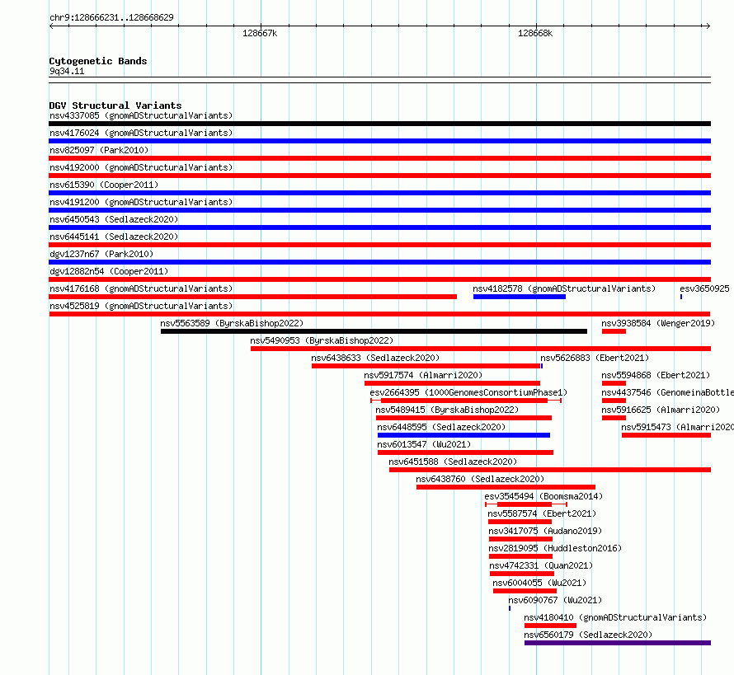Viewport: 734px width, 675px height.
Task: Click the 128668k ruler position label
Action: 535,34
